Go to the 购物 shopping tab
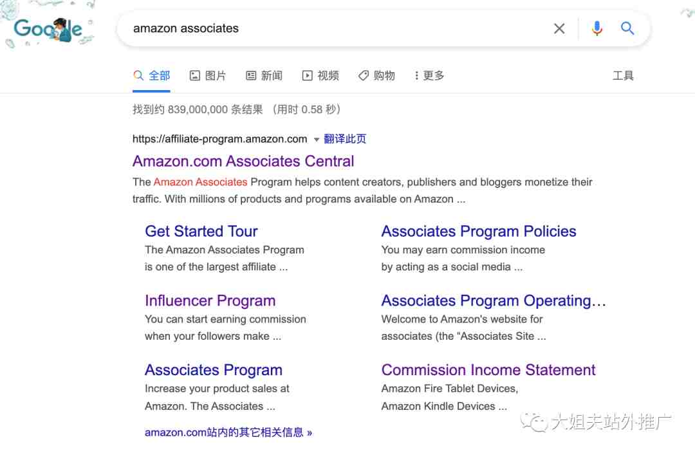 pyautogui.click(x=376, y=75)
